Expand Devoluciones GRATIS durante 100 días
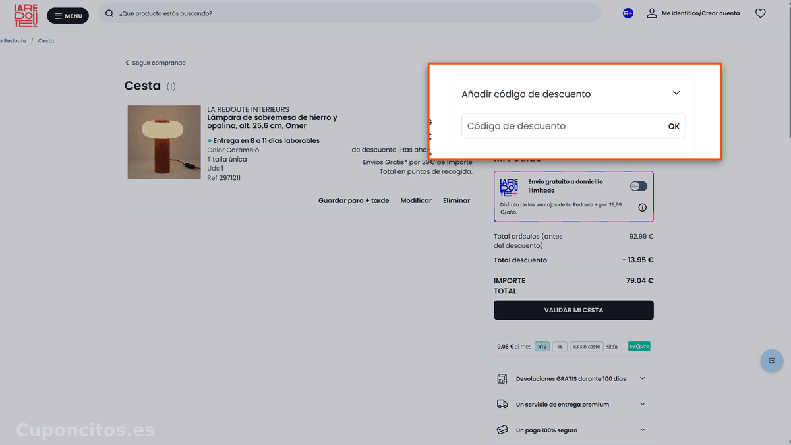Viewport: 791px width, 445px height. [573, 378]
